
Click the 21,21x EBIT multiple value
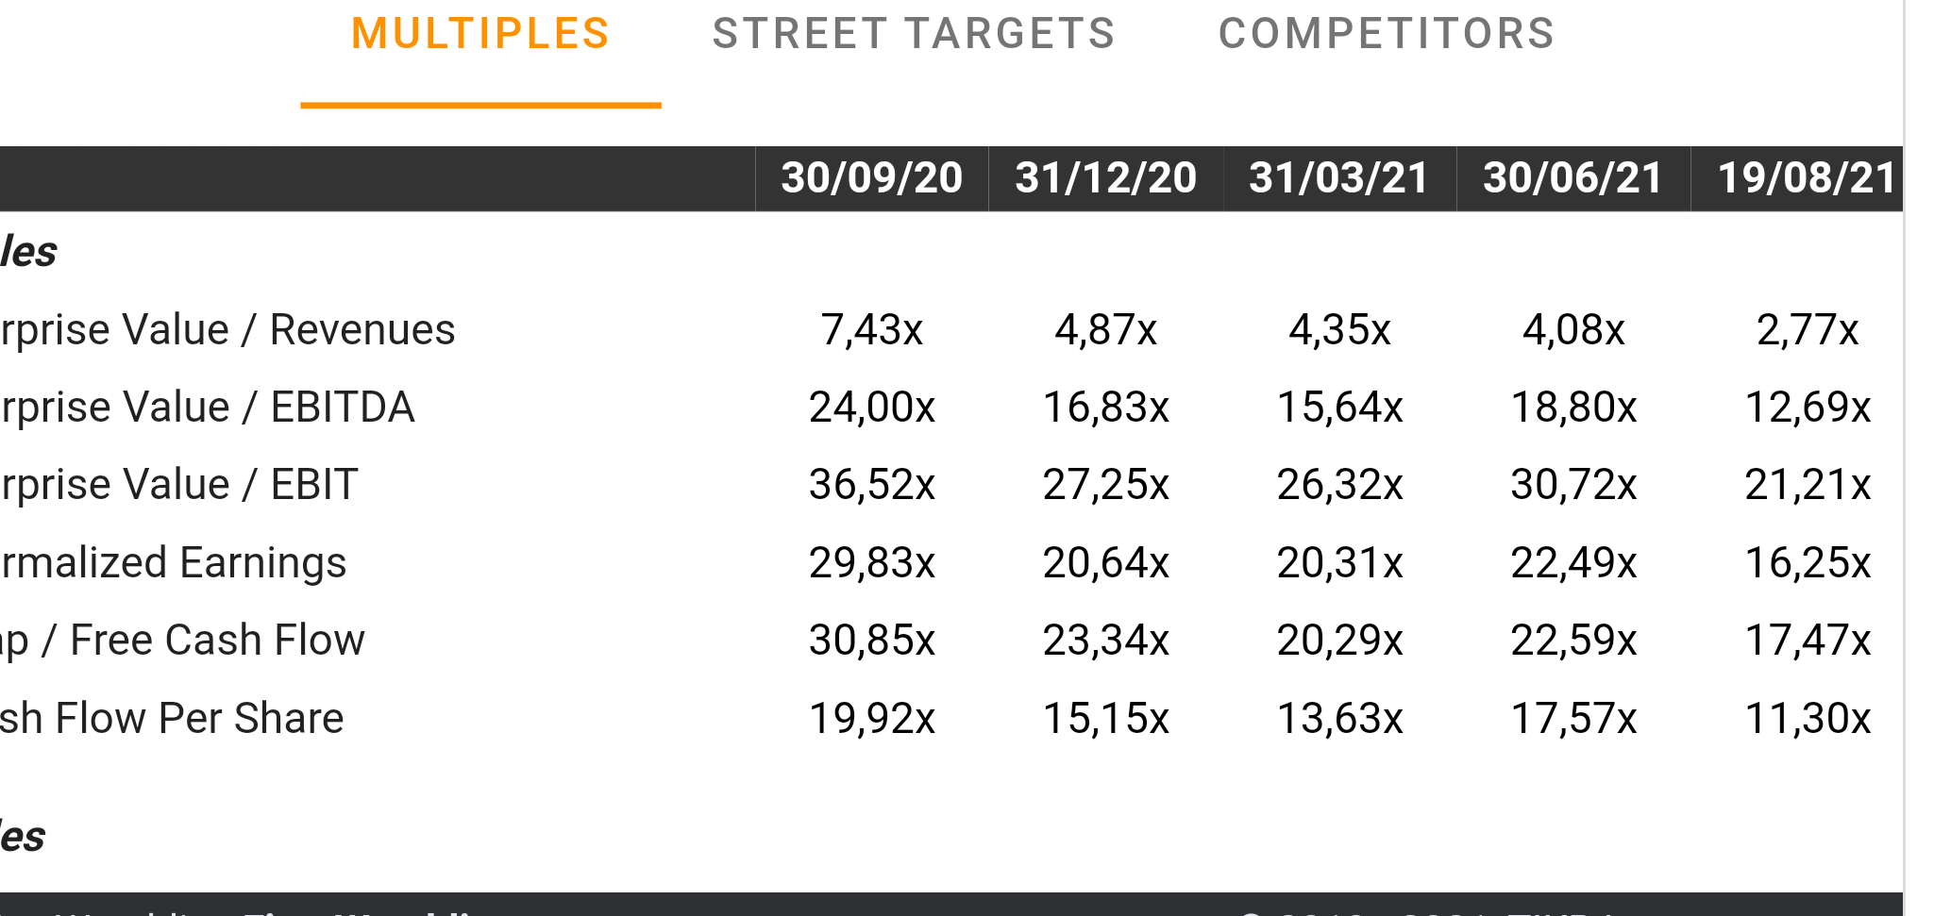[x=1807, y=485]
